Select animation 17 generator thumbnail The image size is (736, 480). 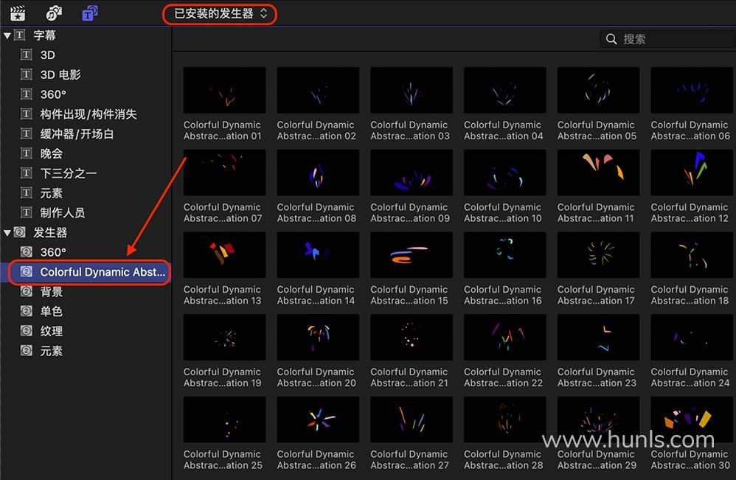pyautogui.click(x=598, y=255)
